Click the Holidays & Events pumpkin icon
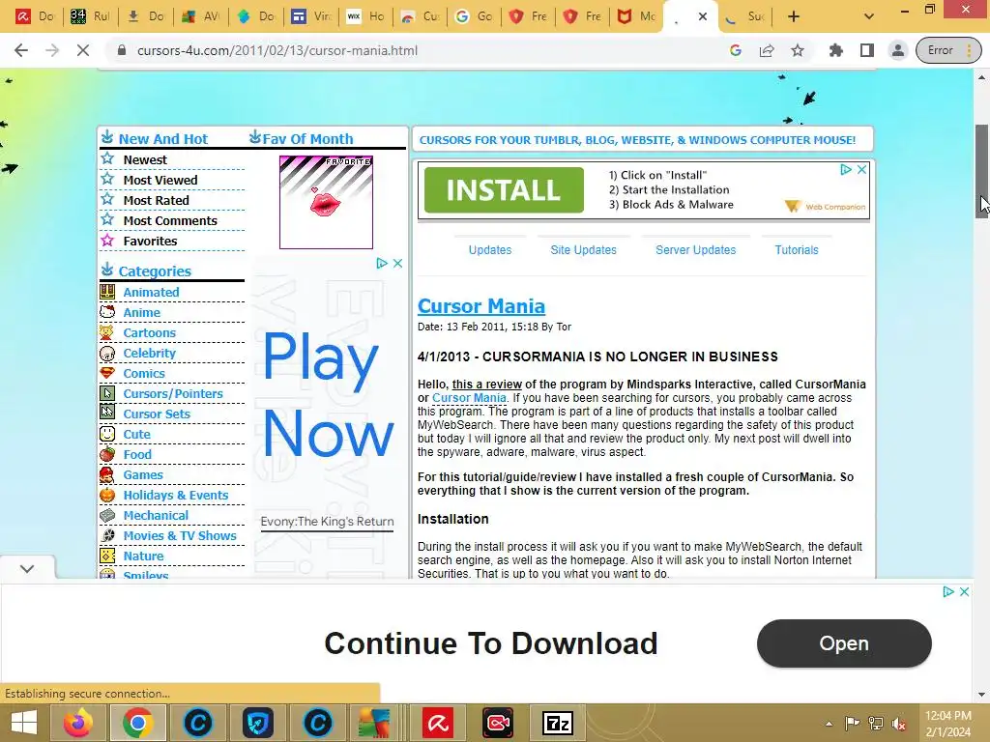The width and height of the screenshot is (990, 742). [x=108, y=494]
